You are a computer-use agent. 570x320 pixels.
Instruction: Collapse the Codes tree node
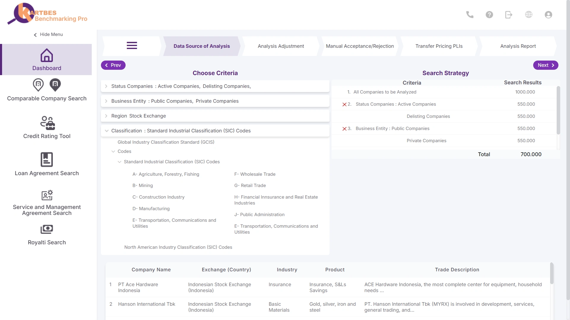113,151
